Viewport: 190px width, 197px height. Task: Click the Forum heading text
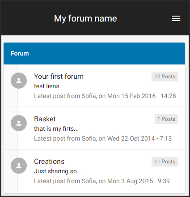pos(20,53)
